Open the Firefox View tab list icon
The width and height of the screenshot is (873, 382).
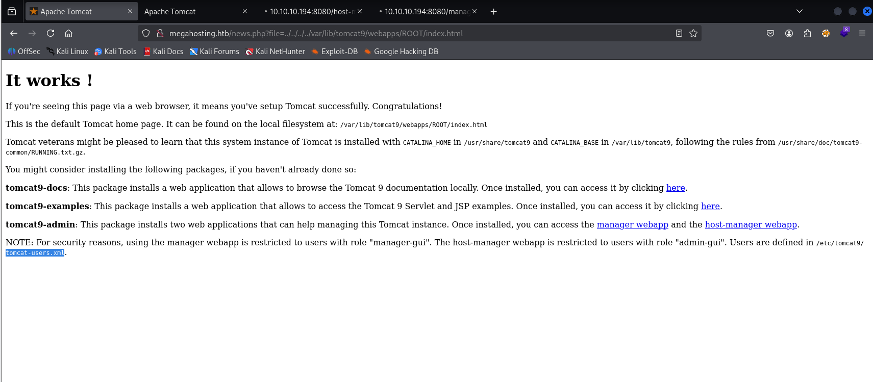pos(12,11)
